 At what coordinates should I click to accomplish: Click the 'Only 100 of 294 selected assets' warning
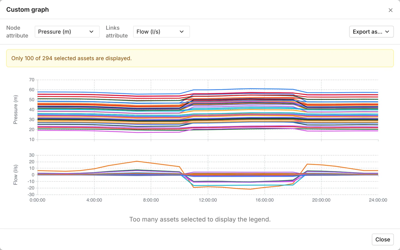coord(200,58)
